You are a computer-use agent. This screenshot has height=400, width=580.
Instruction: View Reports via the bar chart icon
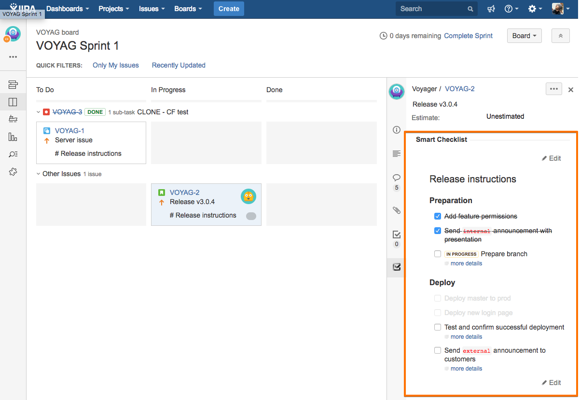13,137
